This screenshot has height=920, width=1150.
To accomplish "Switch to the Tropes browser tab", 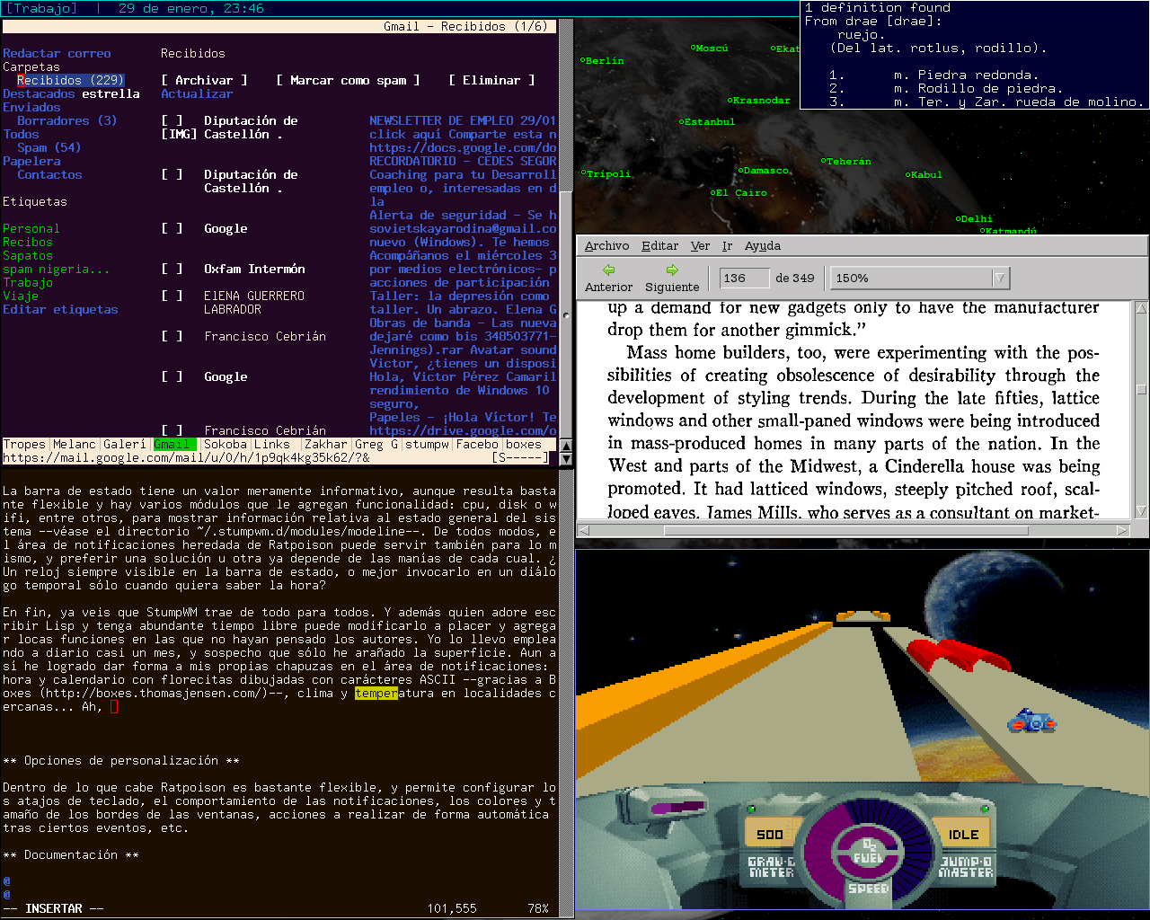I will pos(24,444).
